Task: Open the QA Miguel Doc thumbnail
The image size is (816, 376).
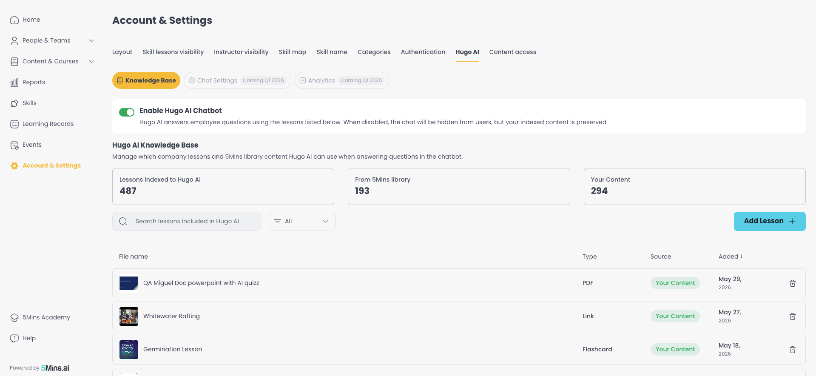Action: (x=129, y=283)
